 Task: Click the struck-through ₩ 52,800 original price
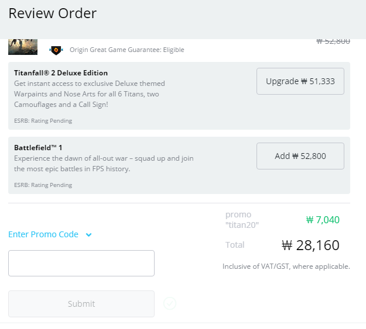tap(333, 41)
